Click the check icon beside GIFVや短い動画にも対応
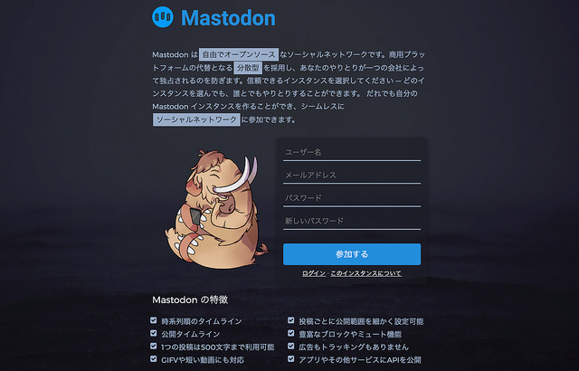Viewport: 579px width, 371px height. [154, 359]
